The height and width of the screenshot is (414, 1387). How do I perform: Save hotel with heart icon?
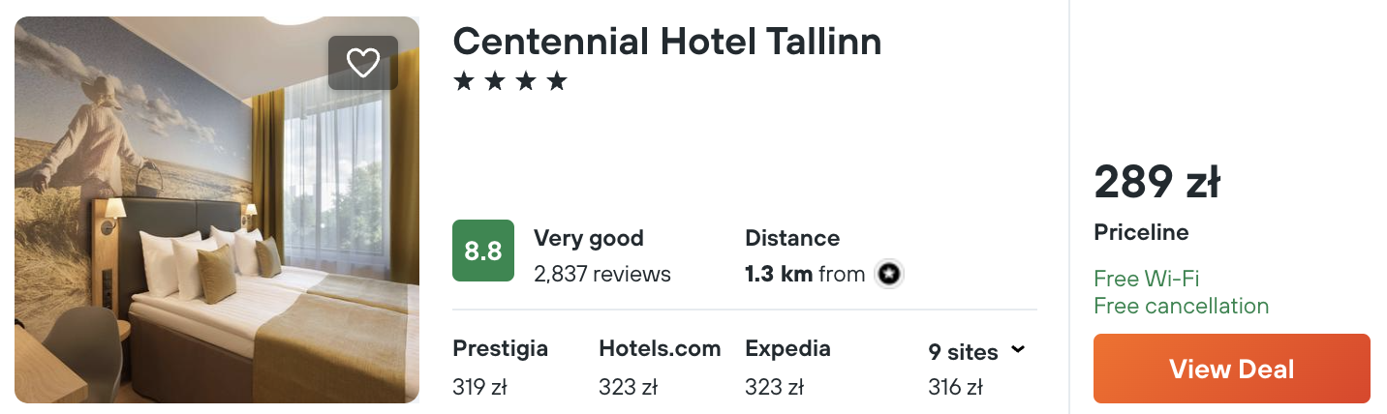coord(363,63)
